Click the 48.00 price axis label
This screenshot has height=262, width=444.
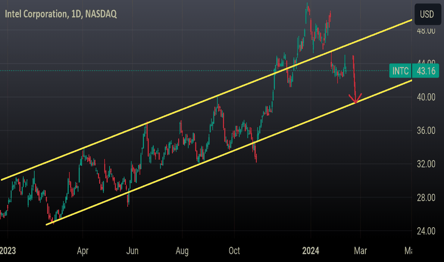(x=426, y=30)
